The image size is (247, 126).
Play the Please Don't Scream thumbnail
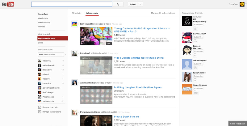pyautogui.click(x=96, y=120)
